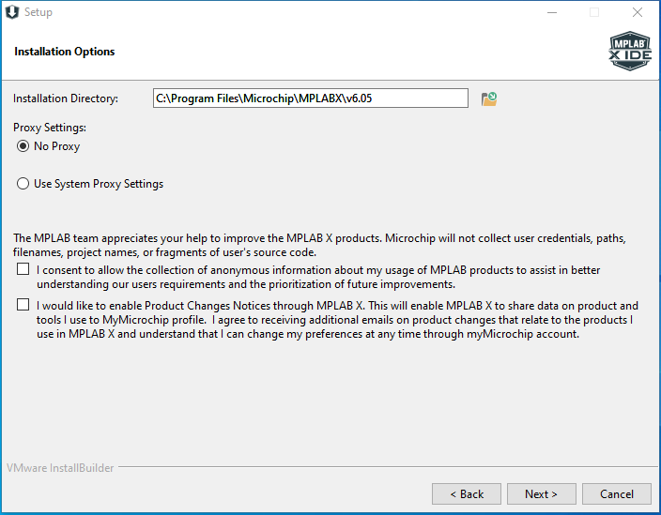Screen dimensions: 661x515
Task: Click the VMware InstallBuilder footer text
Action: click(x=60, y=468)
